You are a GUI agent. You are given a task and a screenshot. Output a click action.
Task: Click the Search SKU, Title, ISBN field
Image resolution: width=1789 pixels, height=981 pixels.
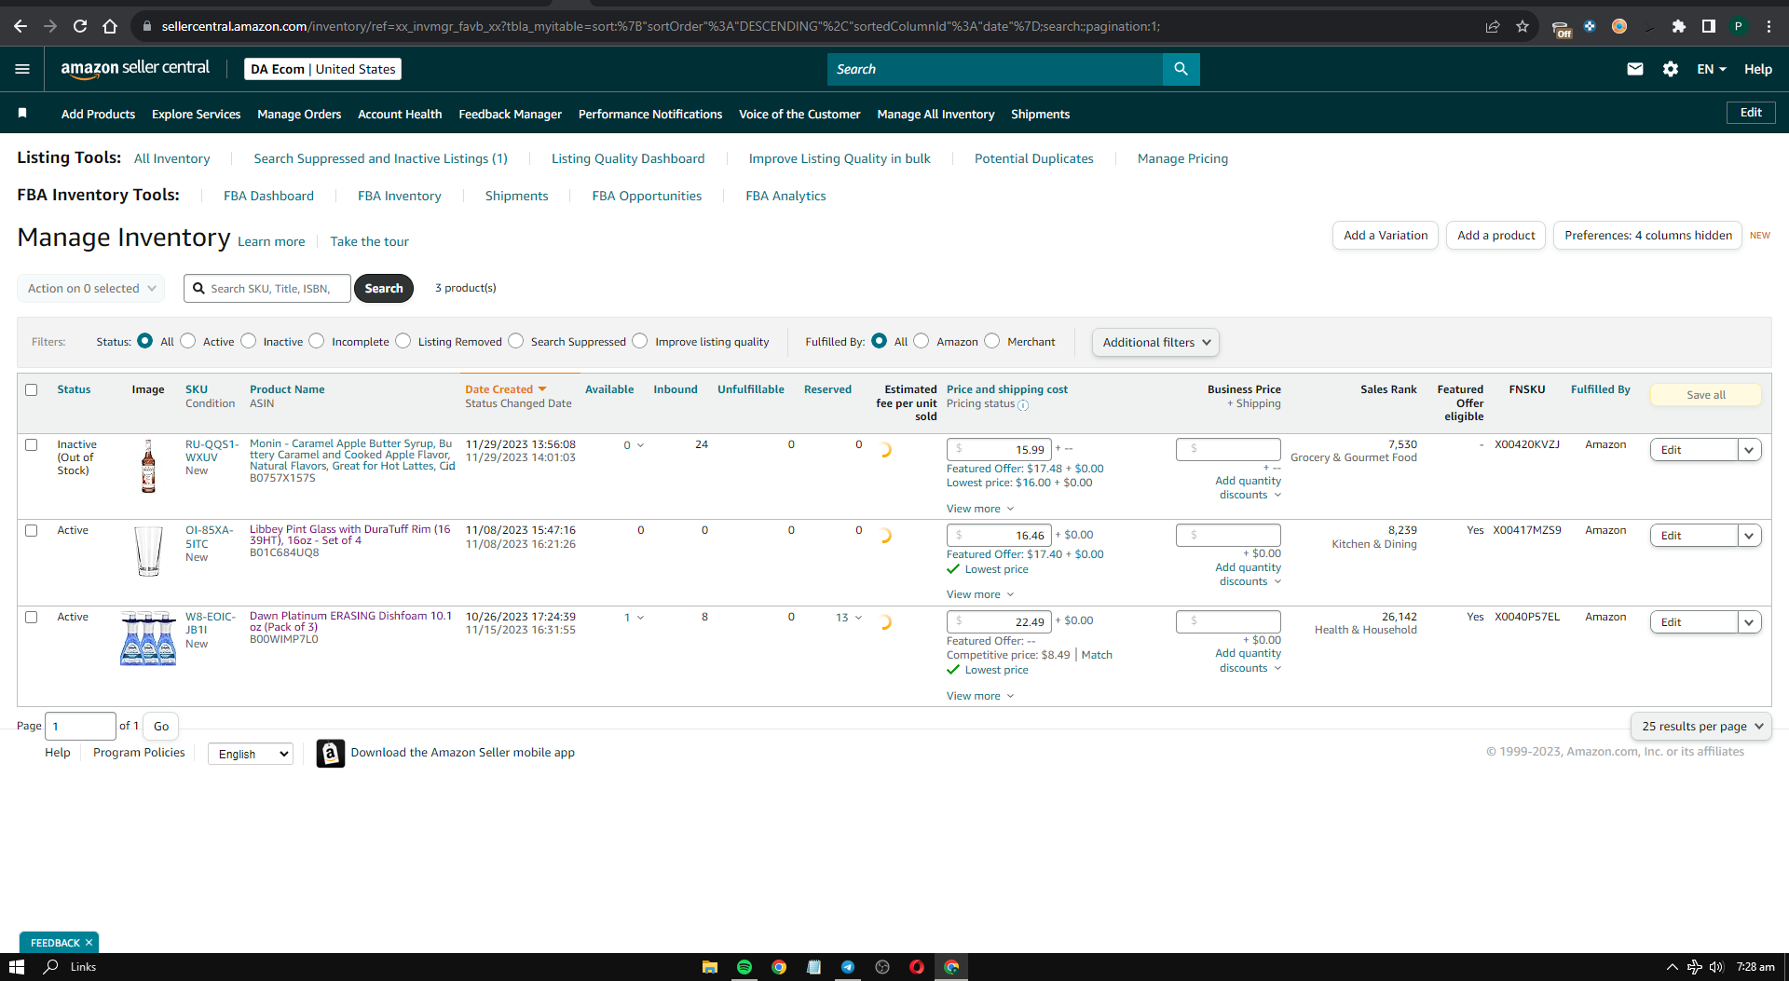click(x=267, y=288)
